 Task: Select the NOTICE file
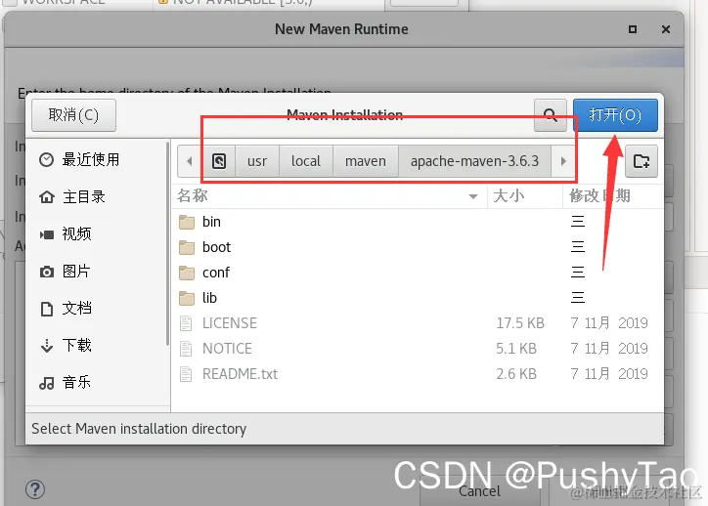[x=418, y=348]
